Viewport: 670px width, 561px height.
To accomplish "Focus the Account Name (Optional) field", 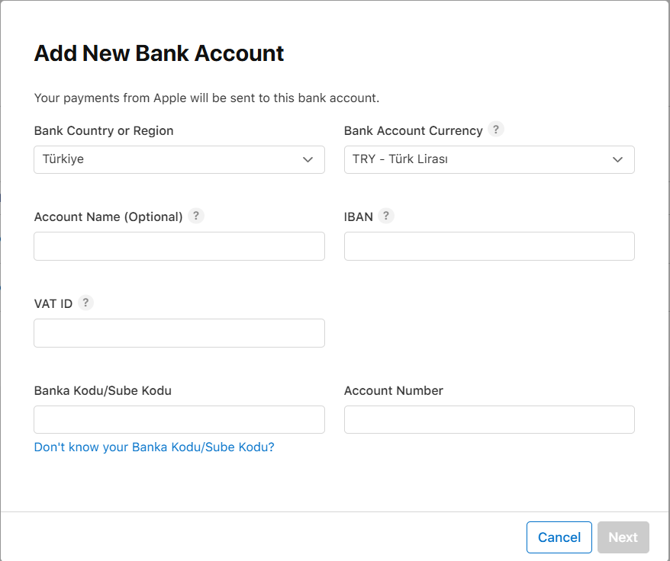I will click(x=179, y=246).
